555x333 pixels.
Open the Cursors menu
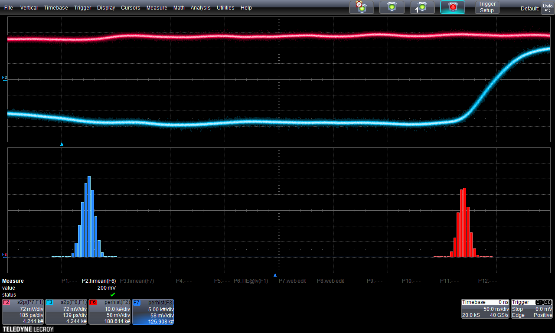pos(131,8)
